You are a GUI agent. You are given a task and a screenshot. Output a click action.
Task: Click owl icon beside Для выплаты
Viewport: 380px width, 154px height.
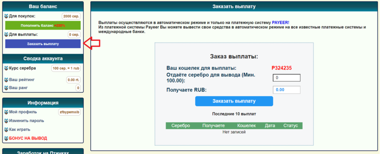point(7,35)
